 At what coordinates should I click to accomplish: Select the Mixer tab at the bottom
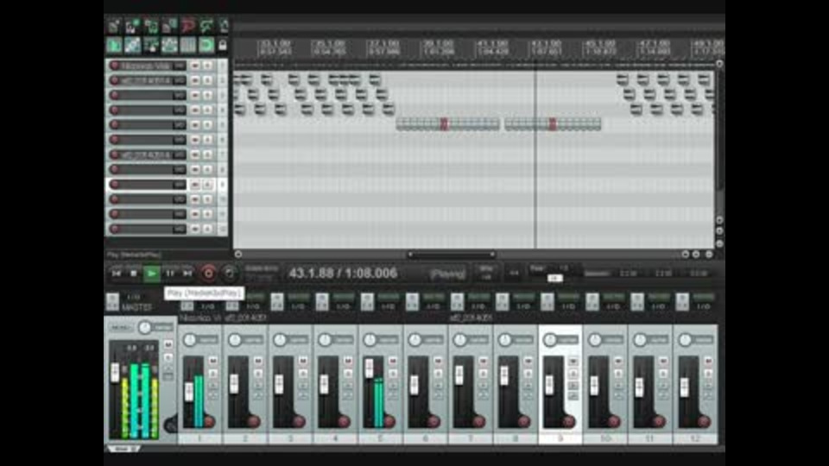(123, 449)
